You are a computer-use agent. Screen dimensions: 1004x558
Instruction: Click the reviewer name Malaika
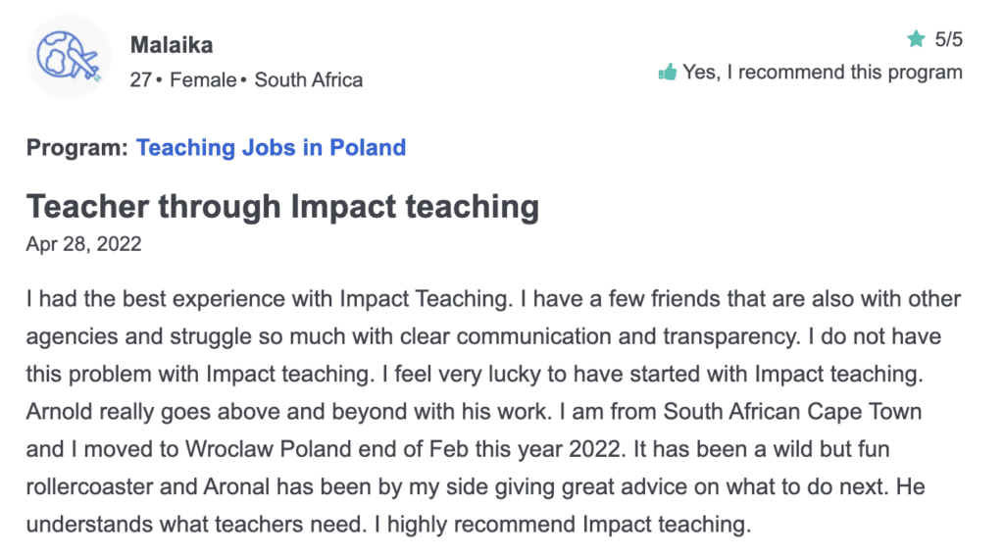pos(172,45)
